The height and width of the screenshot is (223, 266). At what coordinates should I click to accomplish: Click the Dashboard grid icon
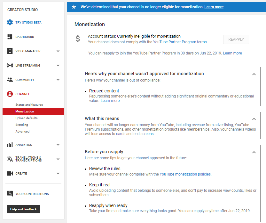[10, 37]
